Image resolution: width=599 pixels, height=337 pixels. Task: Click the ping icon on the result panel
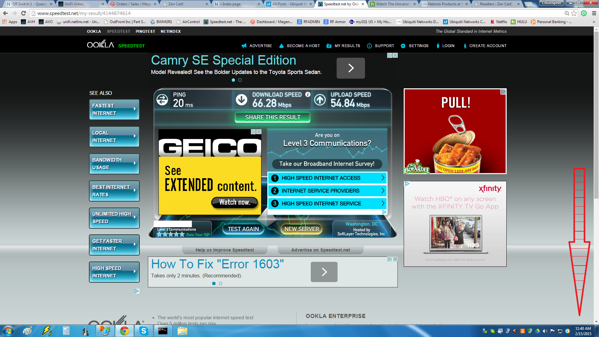[x=162, y=100]
